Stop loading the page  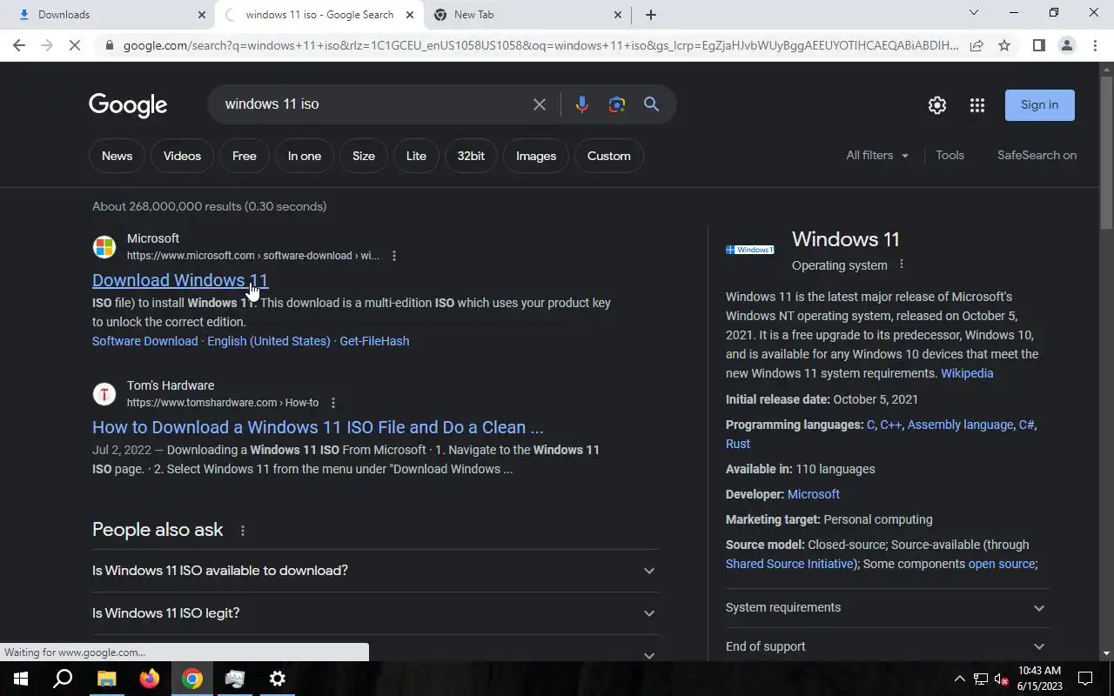(x=75, y=45)
